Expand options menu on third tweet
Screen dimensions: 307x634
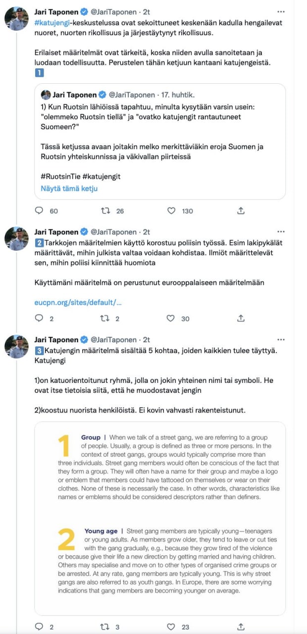(281, 340)
